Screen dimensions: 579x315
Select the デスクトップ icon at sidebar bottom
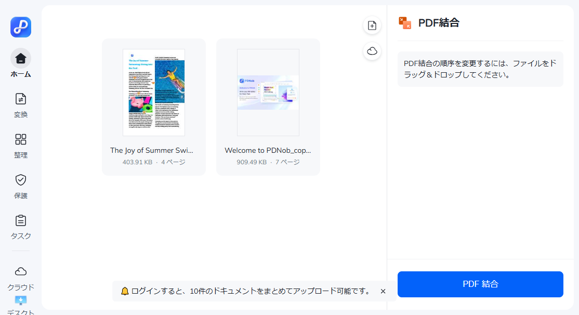click(21, 300)
